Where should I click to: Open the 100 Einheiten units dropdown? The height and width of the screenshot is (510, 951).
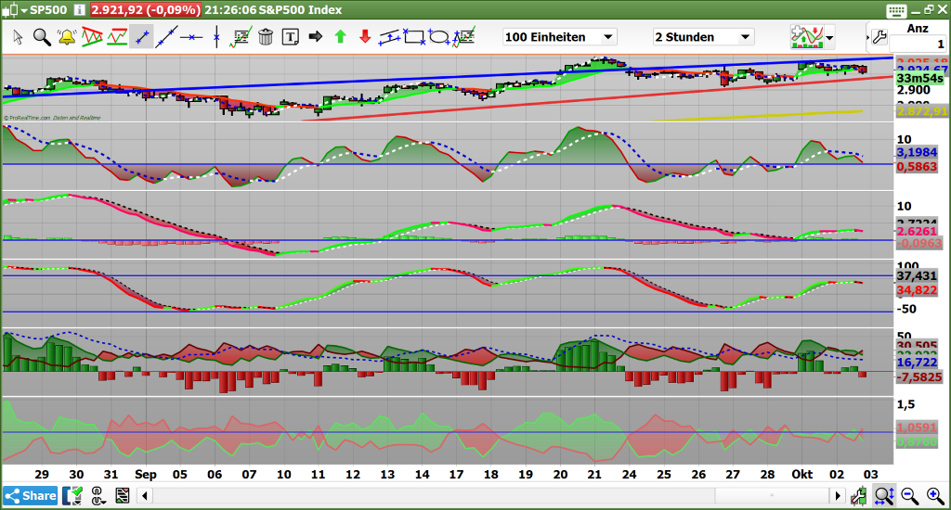pyautogui.click(x=560, y=37)
